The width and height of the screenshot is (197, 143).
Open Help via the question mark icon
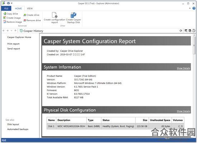coord(194,8)
